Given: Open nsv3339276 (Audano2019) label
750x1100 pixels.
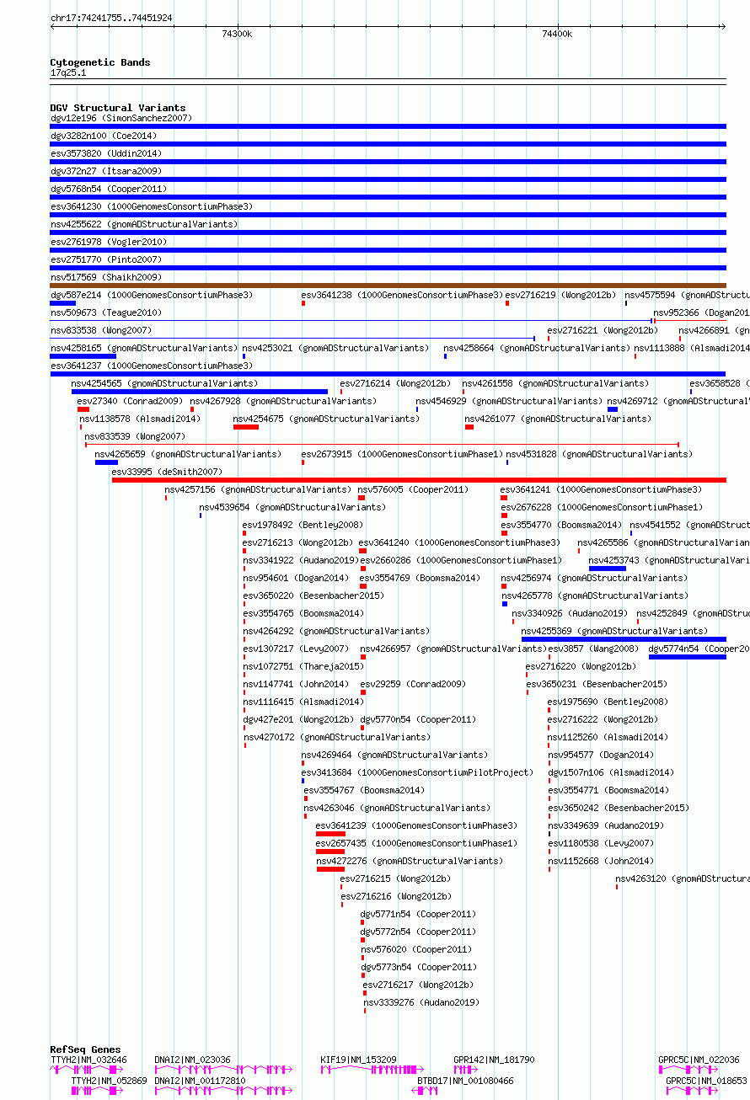Looking at the screenshot, I should pos(421,1002).
